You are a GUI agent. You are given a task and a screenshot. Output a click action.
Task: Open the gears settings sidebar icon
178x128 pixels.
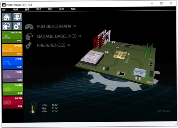coord(17,26)
